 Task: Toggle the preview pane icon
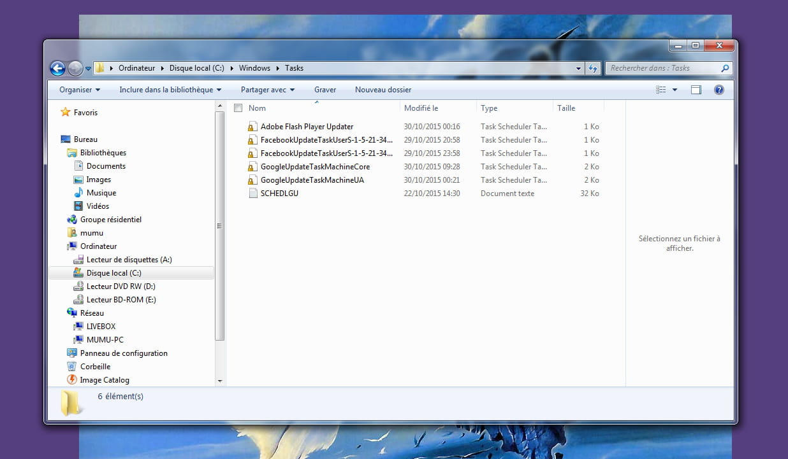tap(696, 90)
